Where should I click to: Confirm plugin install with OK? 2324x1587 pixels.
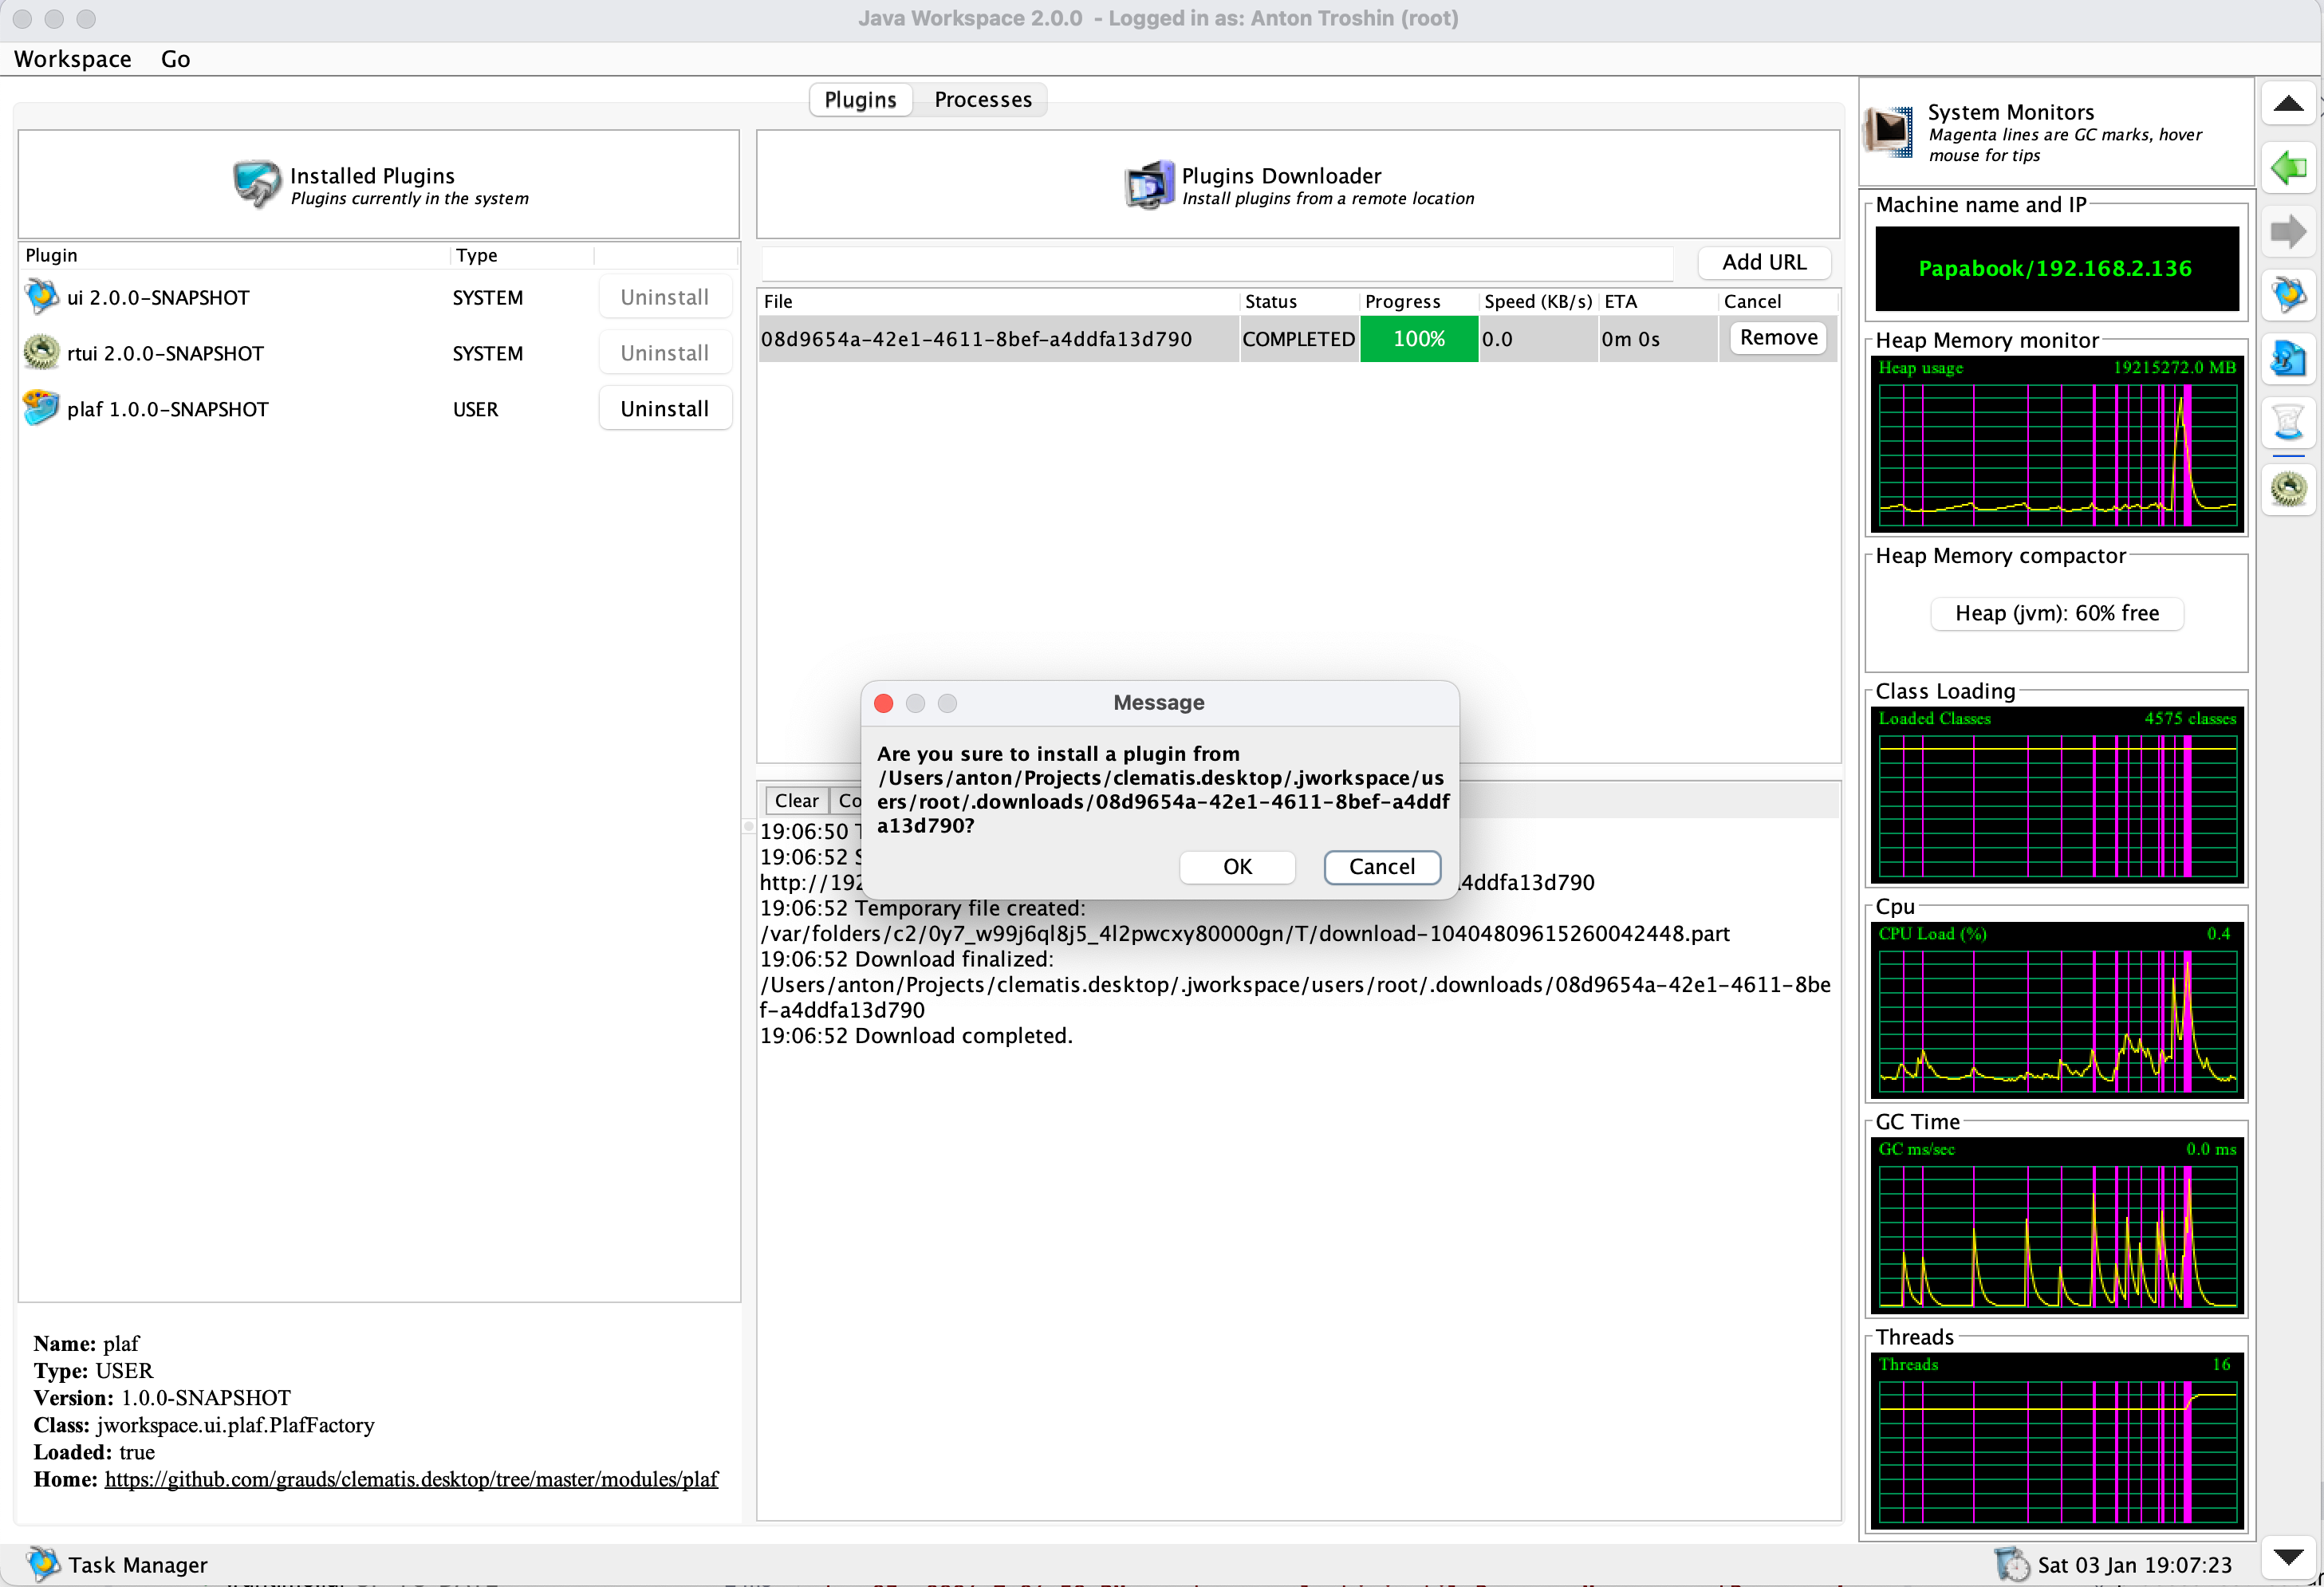1236,867
